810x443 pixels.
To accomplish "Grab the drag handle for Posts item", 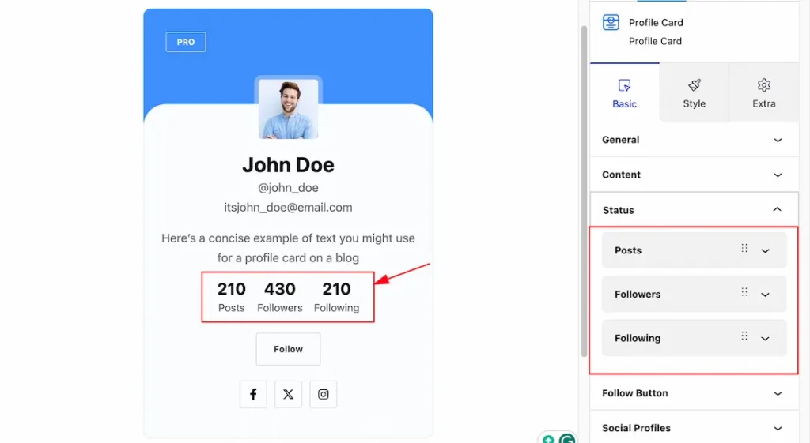I will click(x=744, y=248).
